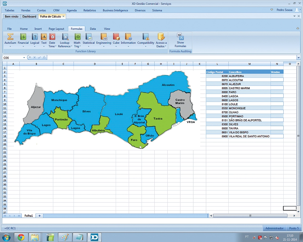Add a new sheet with plus button

click(x=39, y=216)
